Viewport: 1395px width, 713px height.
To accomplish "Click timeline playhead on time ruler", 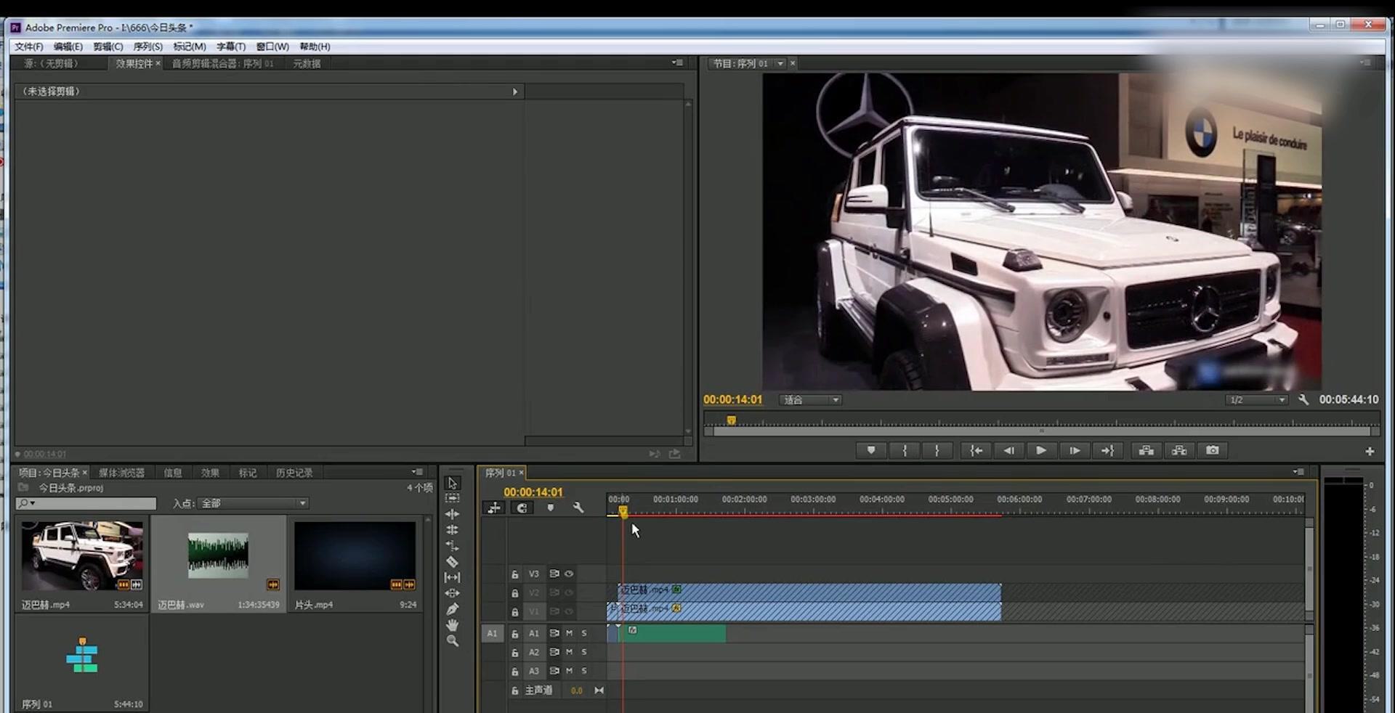I will click(x=623, y=512).
